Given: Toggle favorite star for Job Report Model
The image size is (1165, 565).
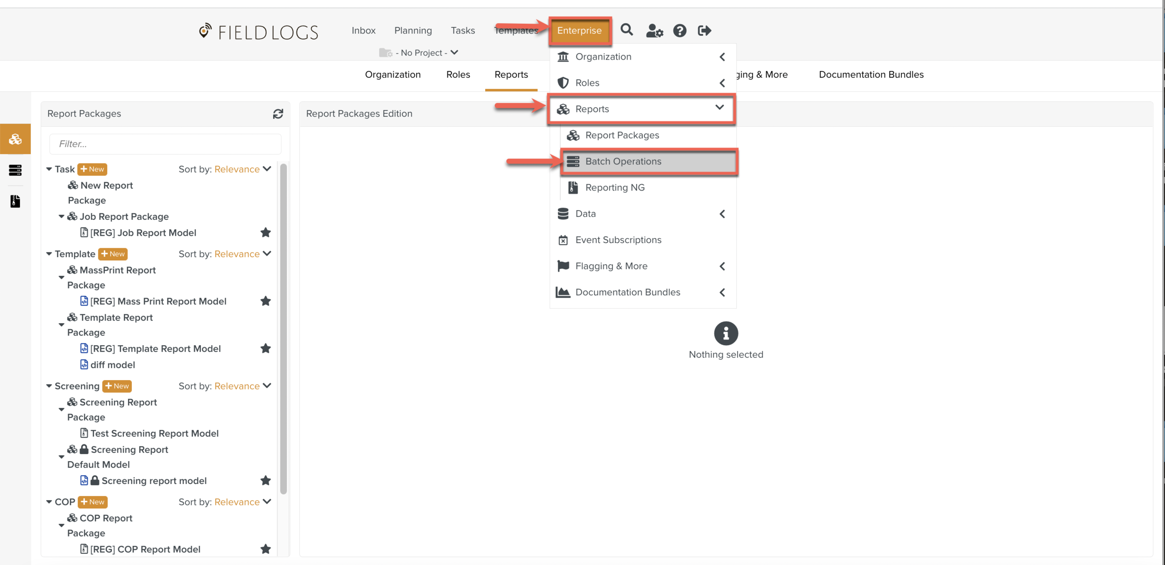Looking at the screenshot, I should [266, 232].
